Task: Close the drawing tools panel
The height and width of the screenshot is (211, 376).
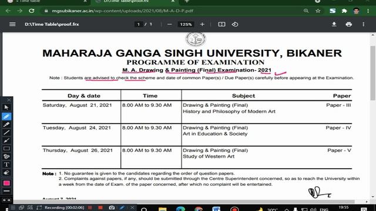Action: [x=9, y=100]
